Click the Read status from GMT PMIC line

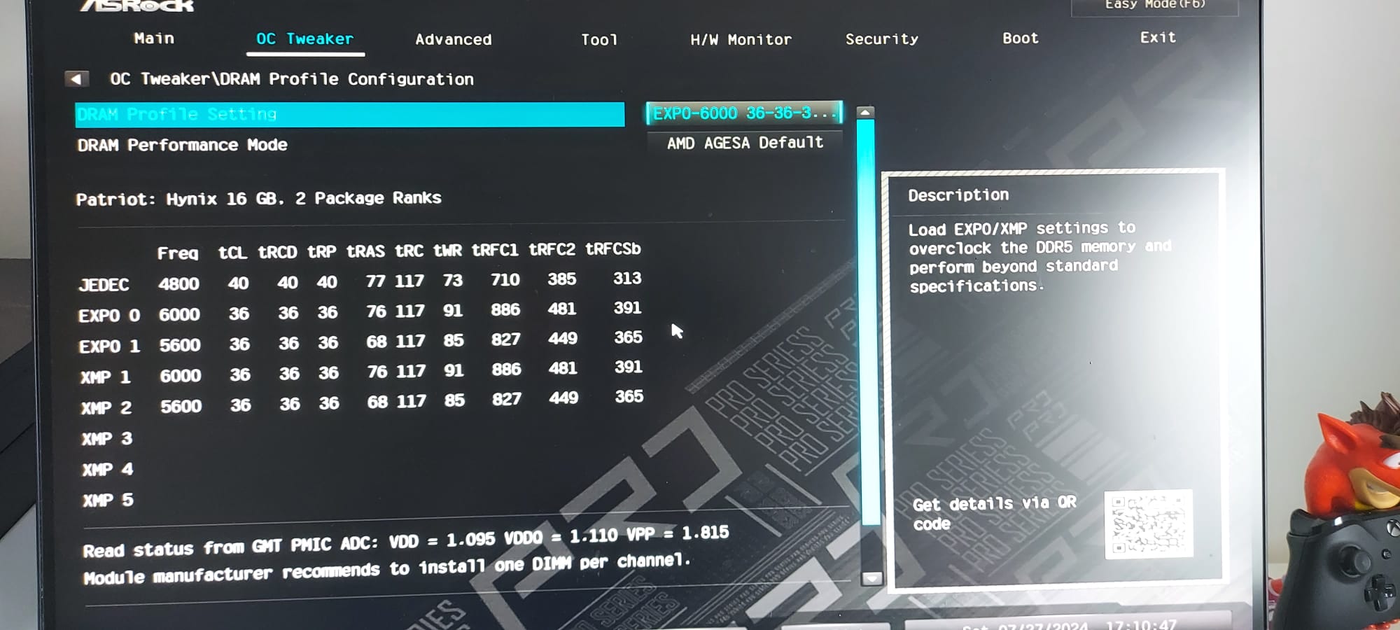406,541
